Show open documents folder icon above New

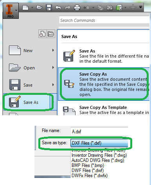51,34
